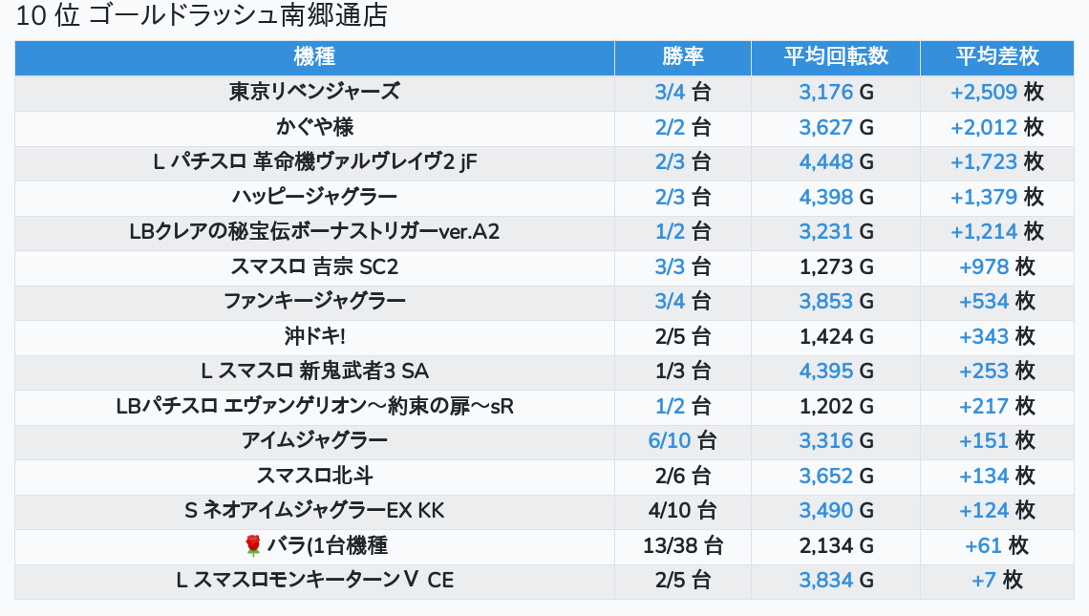Sort by the 勝率 column header
Screen dimensions: 1089x616
point(682,57)
